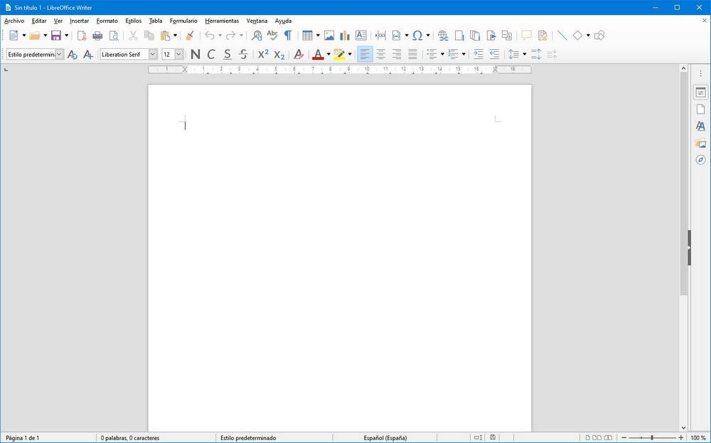Open Find and Replace
711x443 pixels.
tap(257, 36)
